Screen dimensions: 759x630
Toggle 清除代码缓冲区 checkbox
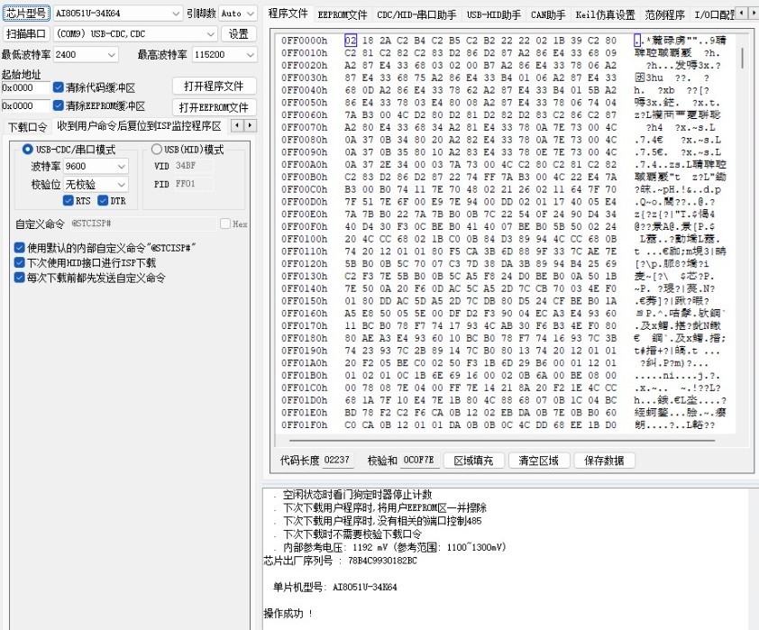pyautogui.click(x=59, y=87)
